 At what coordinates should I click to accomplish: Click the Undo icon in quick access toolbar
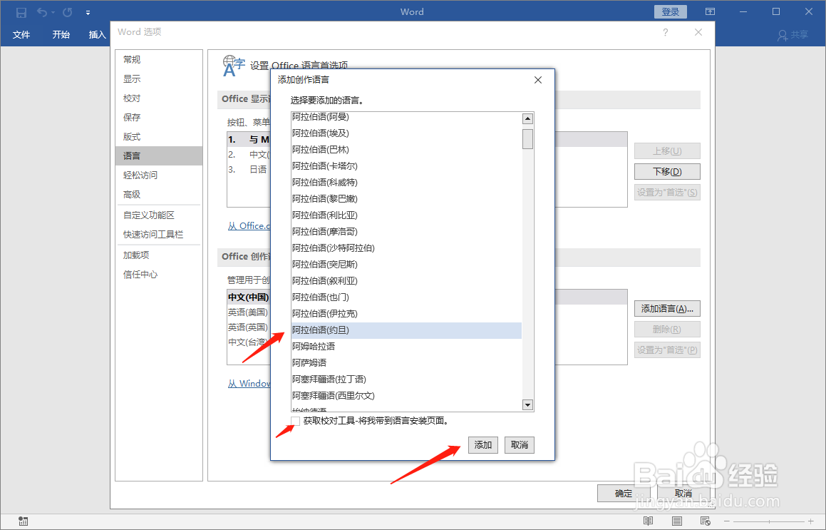pos(42,12)
